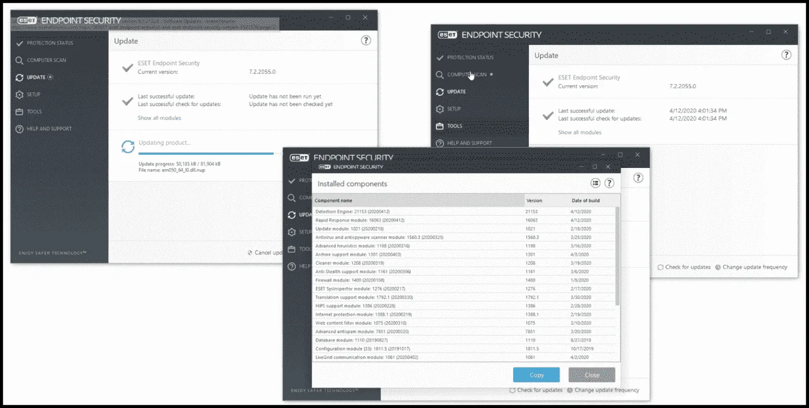Select Update in the right window's sidebar
The width and height of the screenshot is (809, 408).
456,92
